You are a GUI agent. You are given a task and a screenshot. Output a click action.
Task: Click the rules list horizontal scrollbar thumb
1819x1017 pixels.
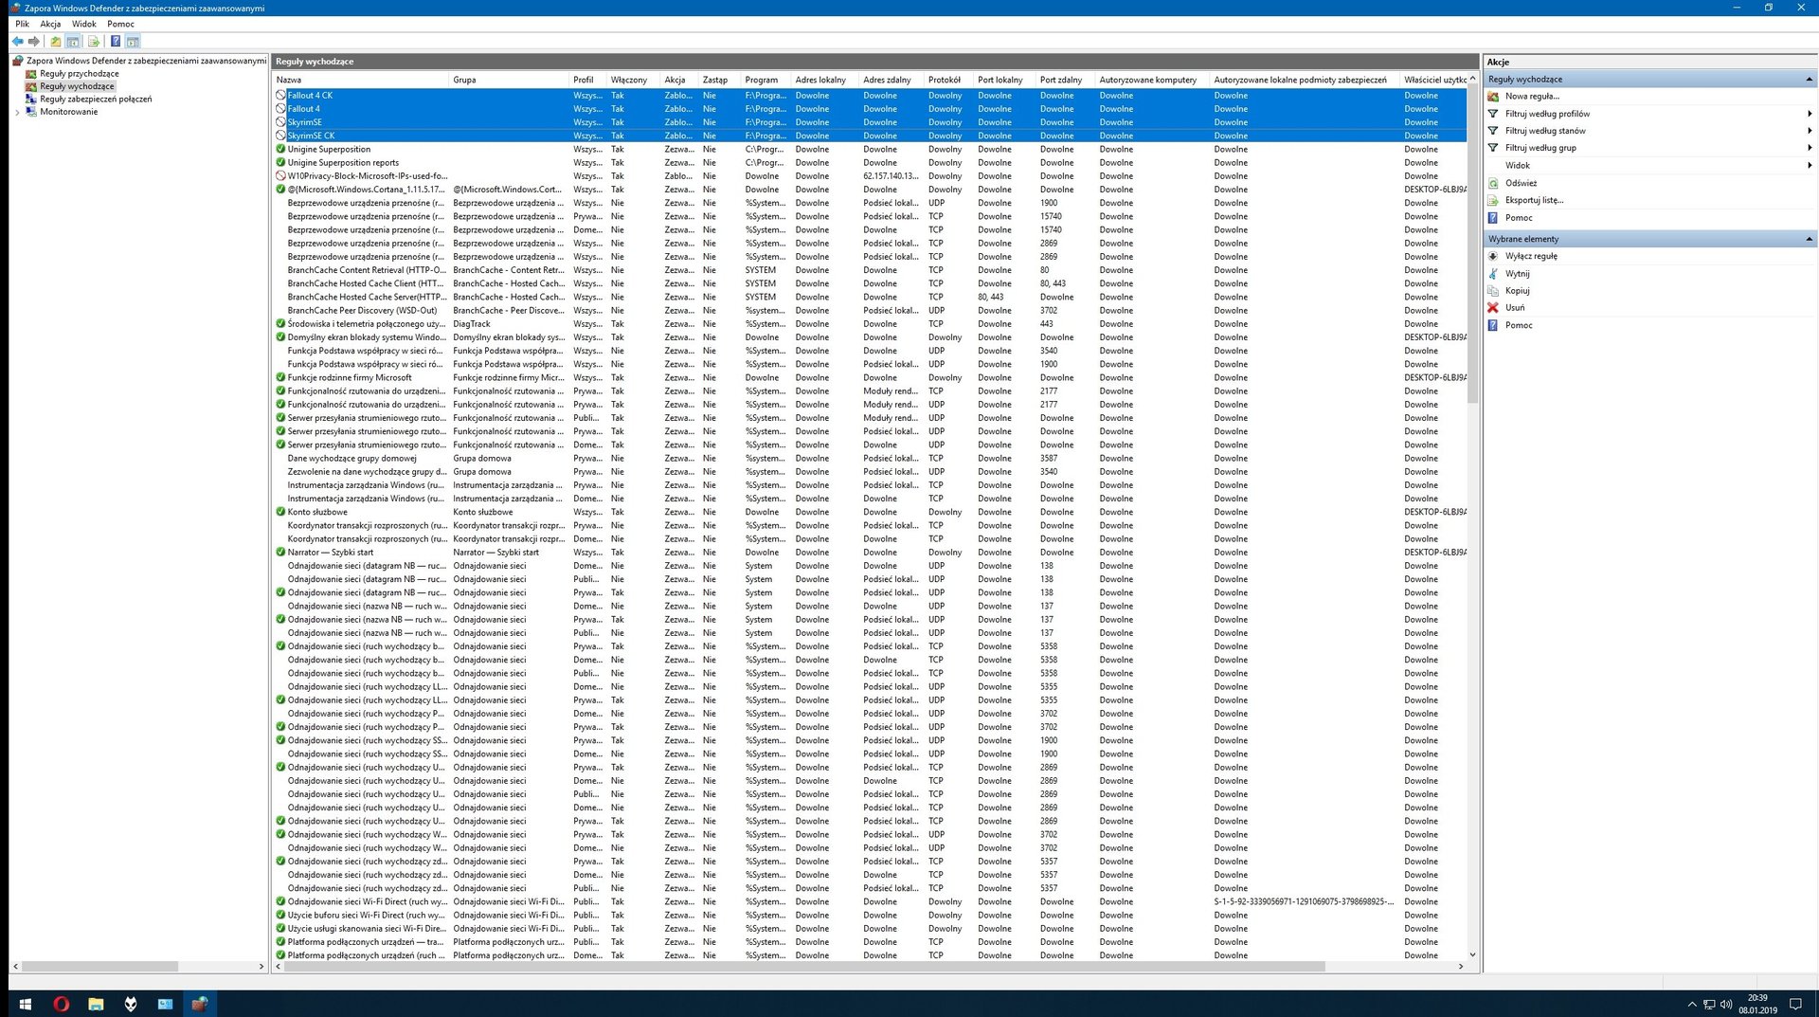804,967
